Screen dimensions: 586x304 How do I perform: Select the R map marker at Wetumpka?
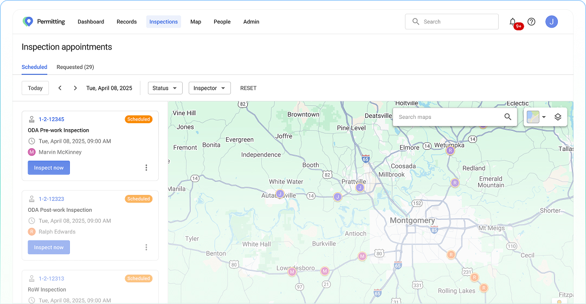(x=450, y=150)
